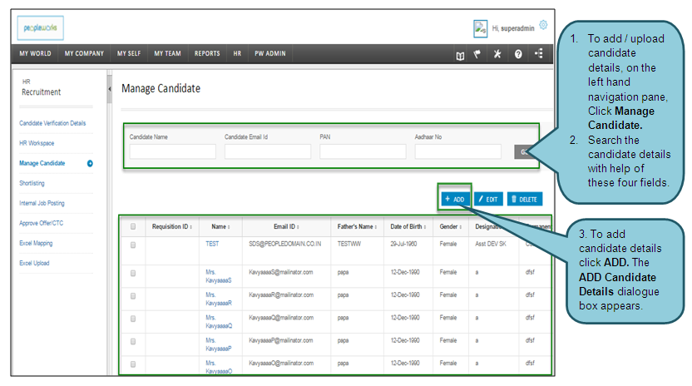
Task: Select Manage Candidate in sidebar
Action: click(42, 163)
